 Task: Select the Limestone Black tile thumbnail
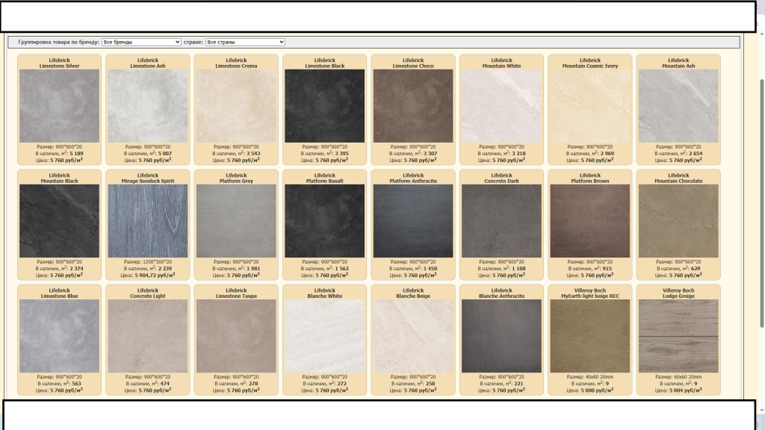325,106
